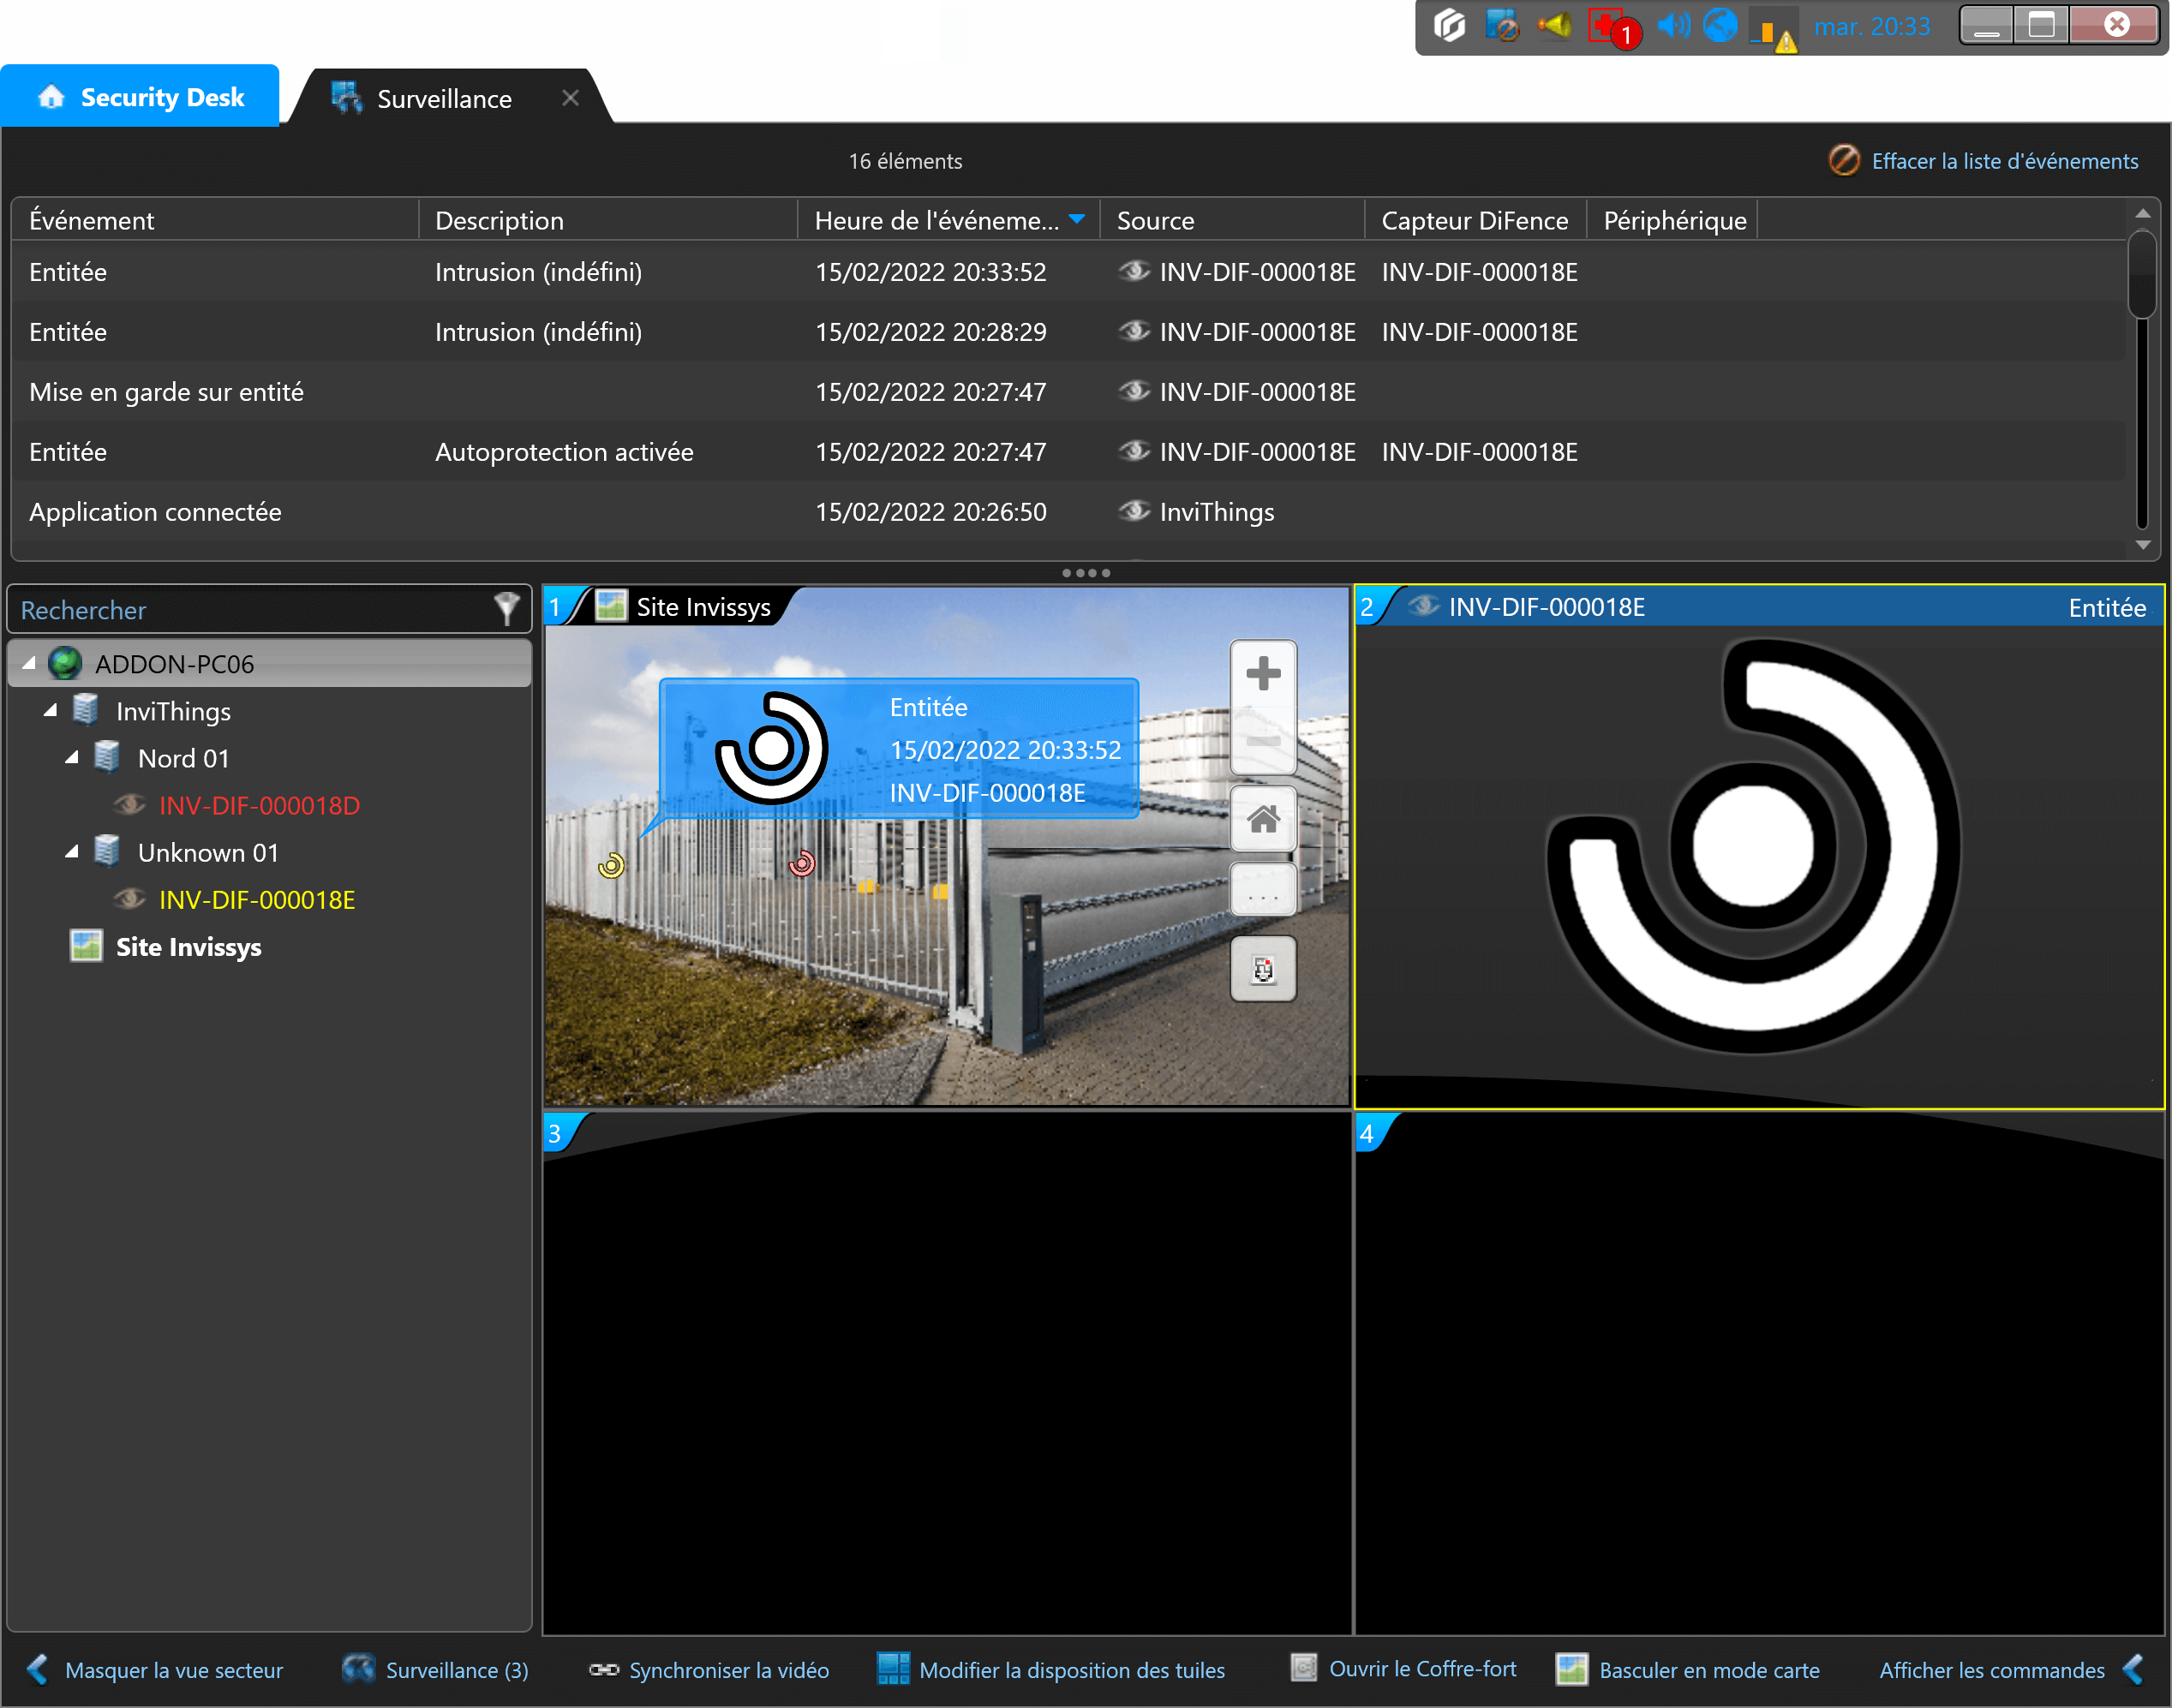The width and height of the screenshot is (2172, 1708).
Task: Click Basculer en mode carte button
Action: (x=1689, y=1670)
